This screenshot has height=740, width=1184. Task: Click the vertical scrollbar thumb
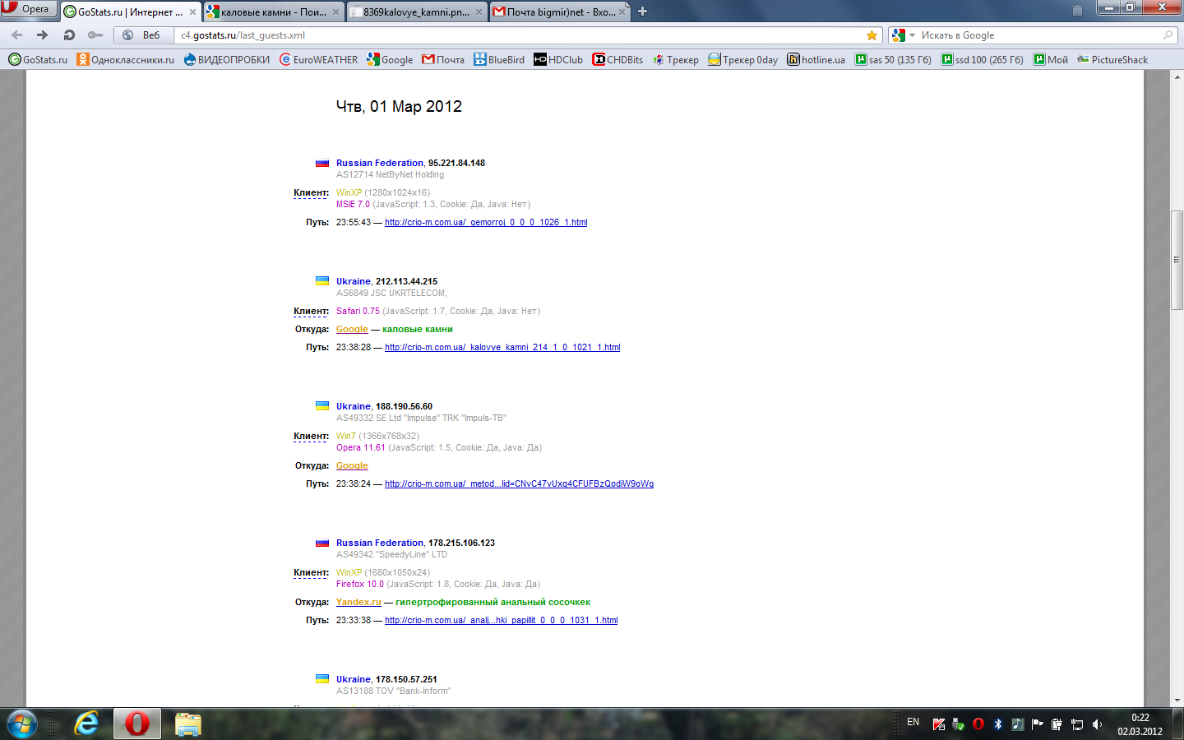point(1177,260)
